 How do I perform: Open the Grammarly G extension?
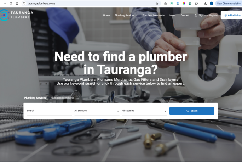tap(190, 4)
